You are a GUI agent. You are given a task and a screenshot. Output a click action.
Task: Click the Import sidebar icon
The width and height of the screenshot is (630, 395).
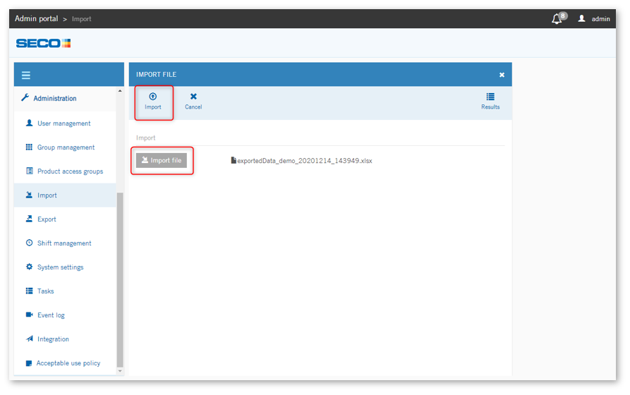tap(29, 195)
